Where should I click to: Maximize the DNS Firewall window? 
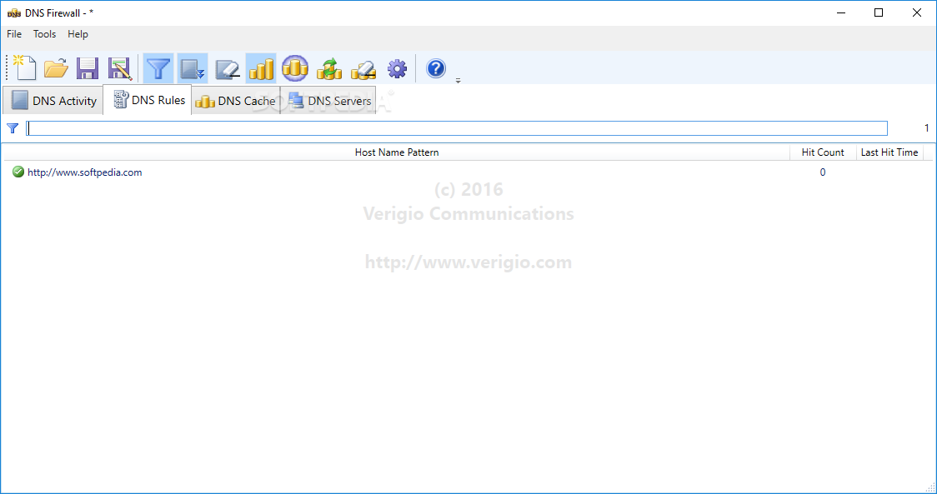click(x=879, y=12)
